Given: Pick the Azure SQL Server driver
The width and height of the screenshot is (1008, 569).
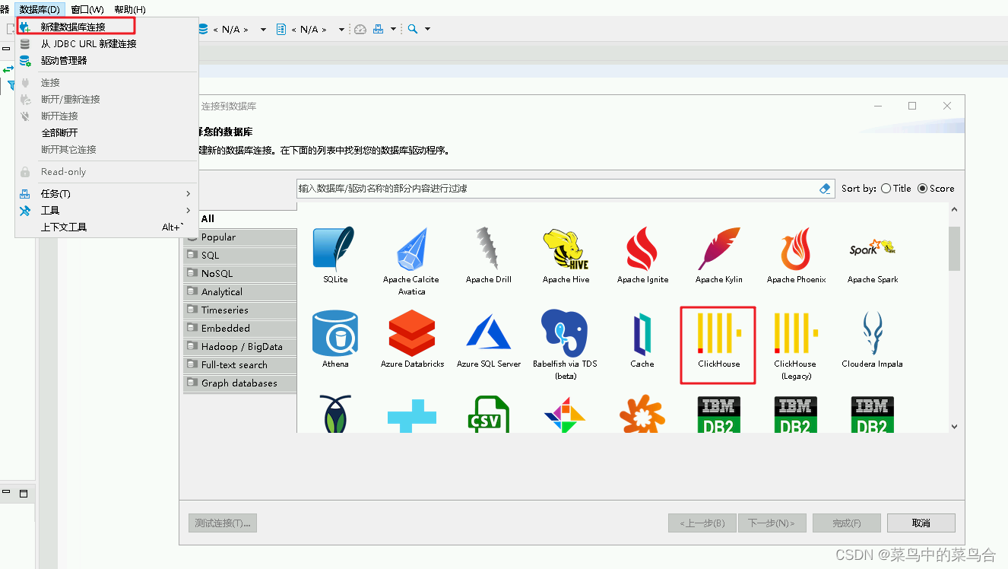Looking at the screenshot, I should click(489, 339).
